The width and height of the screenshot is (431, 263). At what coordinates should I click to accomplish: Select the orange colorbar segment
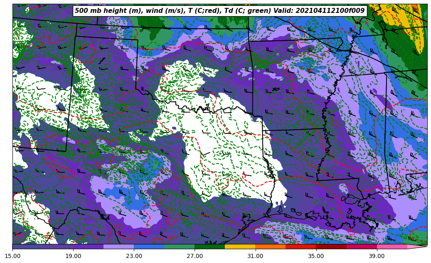tap(270, 246)
